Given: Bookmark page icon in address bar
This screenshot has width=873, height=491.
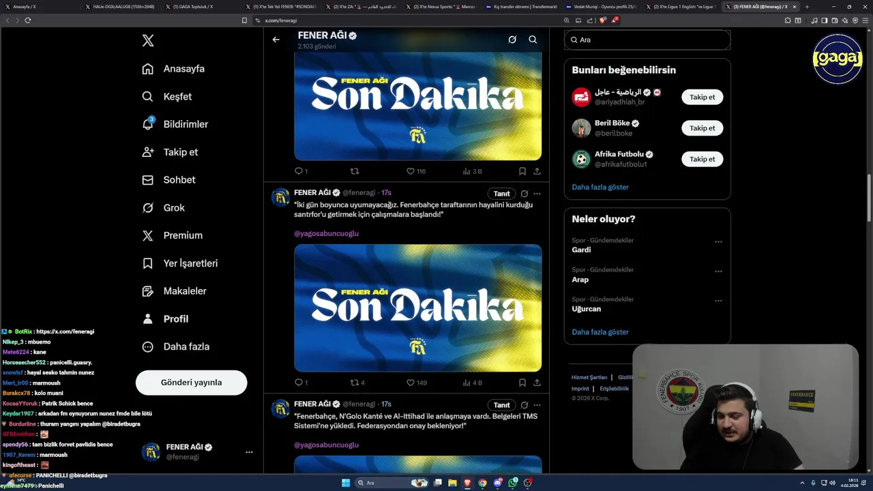Looking at the screenshot, I should tap(244, 20).
